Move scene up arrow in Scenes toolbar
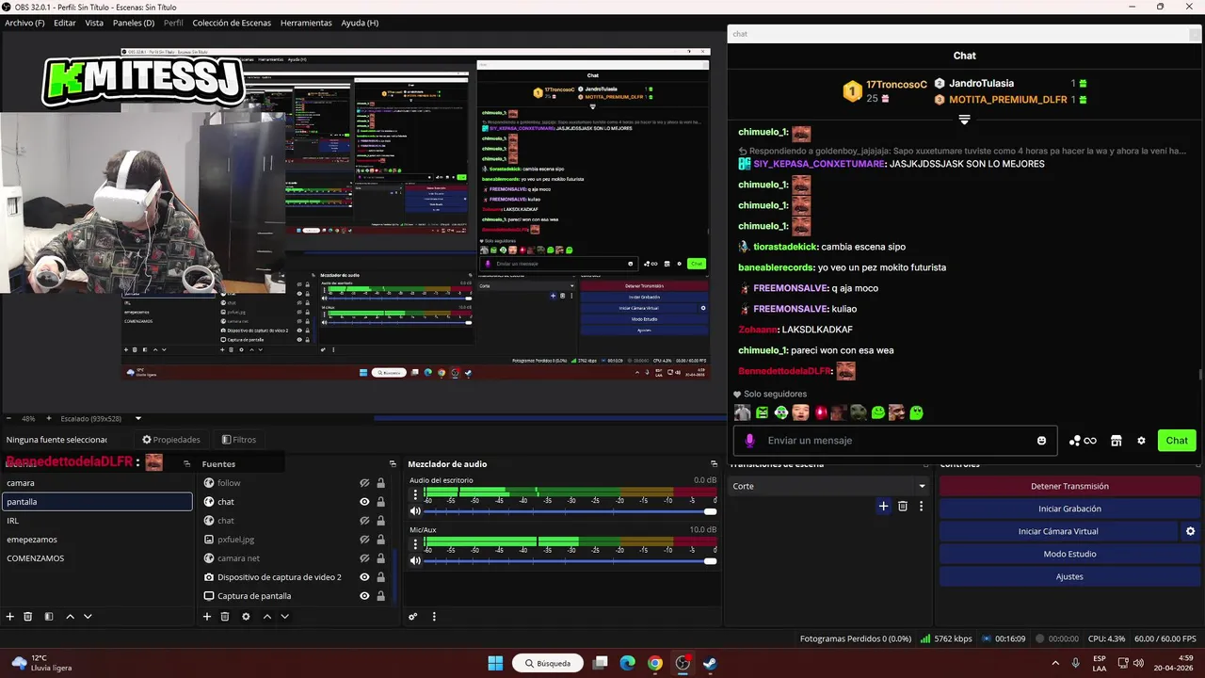The width and height of the screenshot is (1205, 678). pos(70,617)
